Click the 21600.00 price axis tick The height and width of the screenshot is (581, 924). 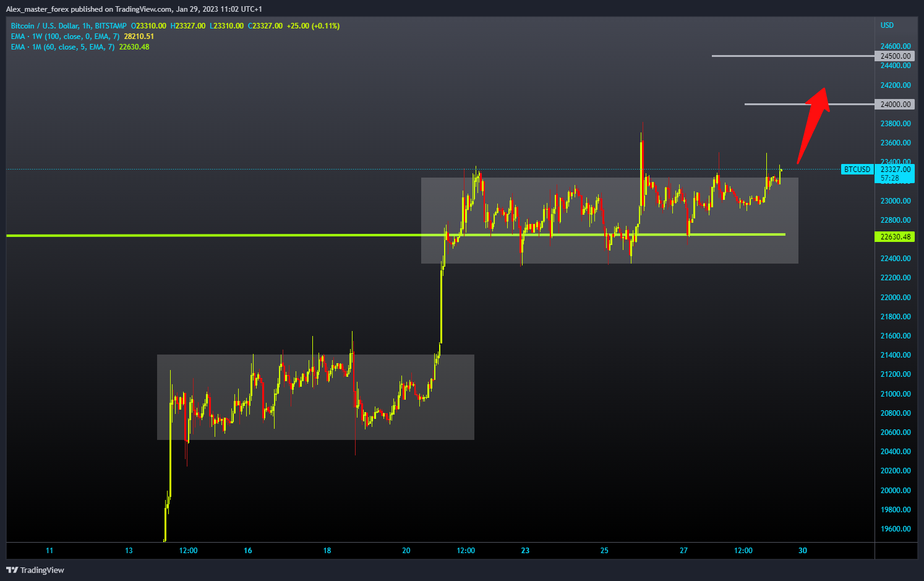point(895,336)
